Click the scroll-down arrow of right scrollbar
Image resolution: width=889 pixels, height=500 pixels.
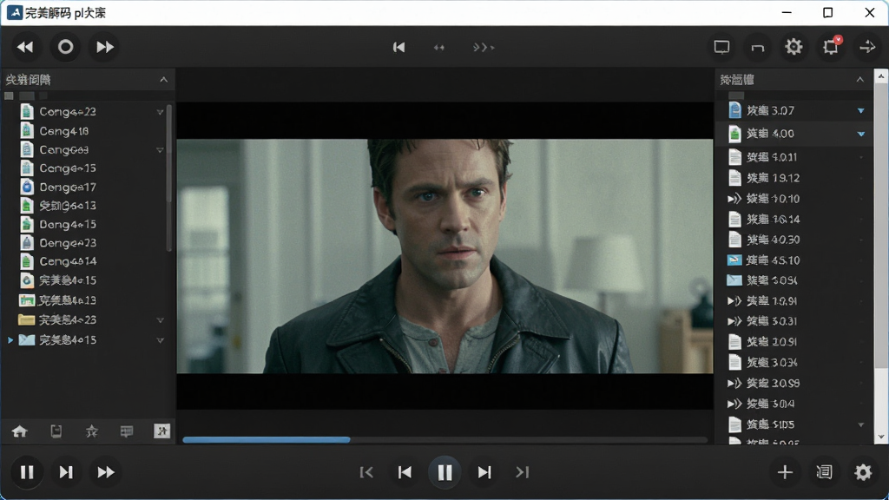click(x=880, y=437)
